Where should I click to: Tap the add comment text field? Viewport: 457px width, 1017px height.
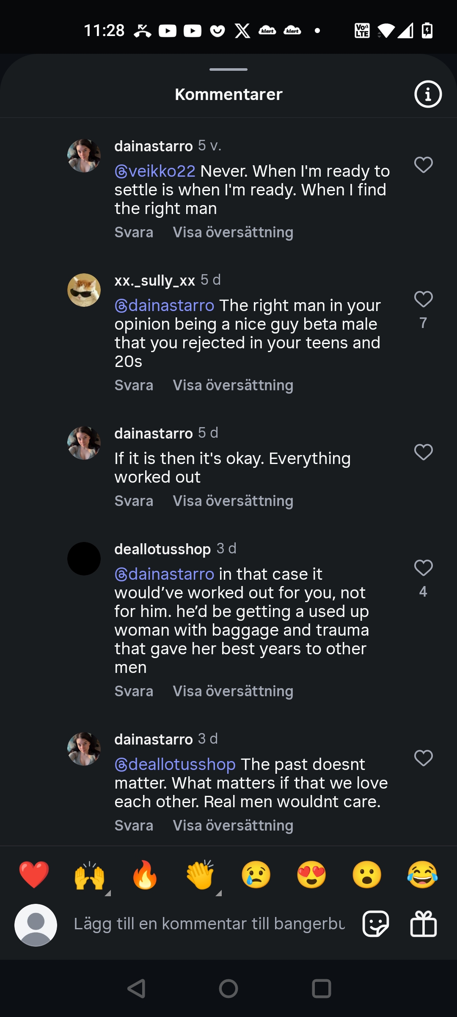pos(209,924)
